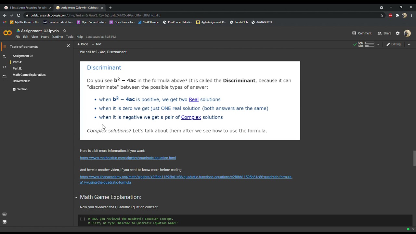
Task: Open the Chrome three-dot menu
Action: [x=411, y=15]
